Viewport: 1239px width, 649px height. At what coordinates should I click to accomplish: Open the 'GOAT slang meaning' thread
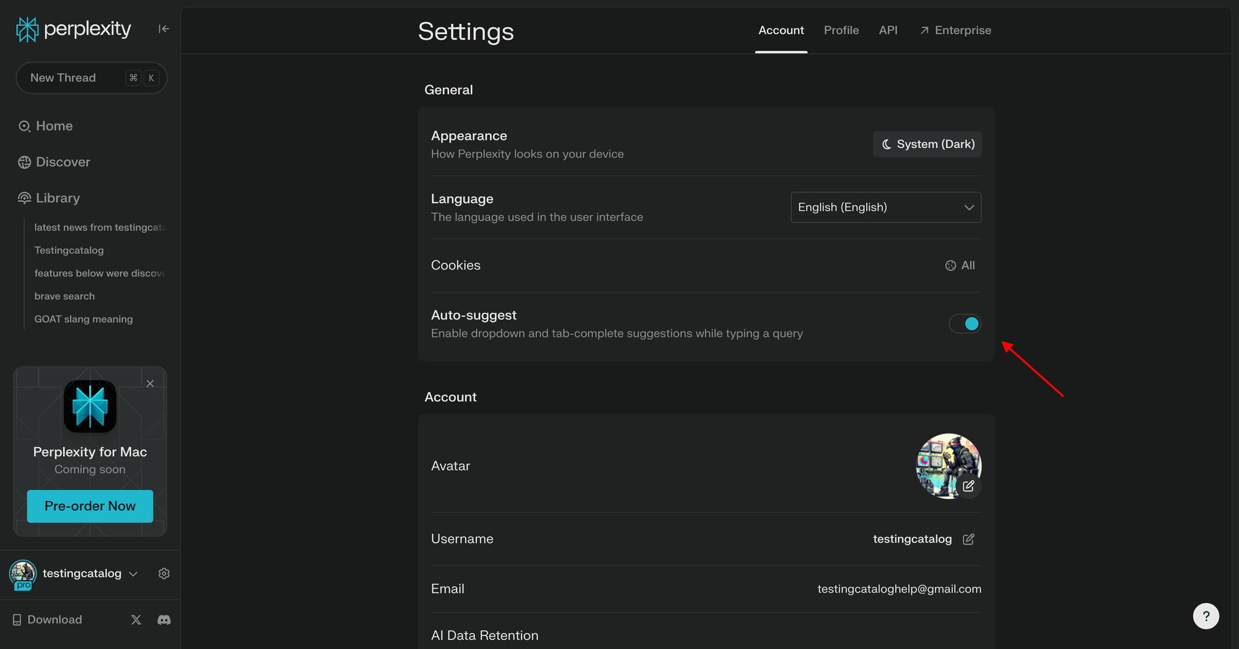(x=84, y=320)
